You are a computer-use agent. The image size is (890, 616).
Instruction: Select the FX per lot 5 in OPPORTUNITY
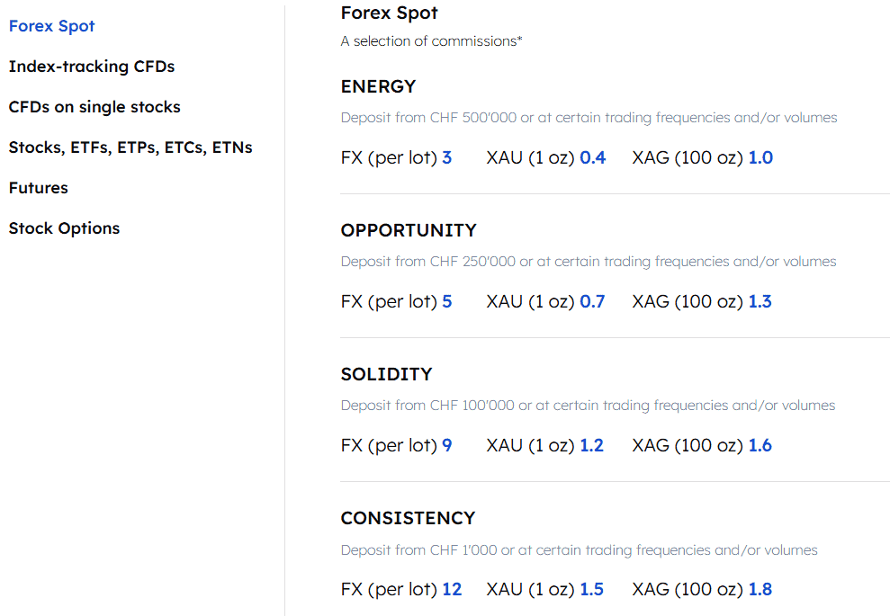coord(446,300)
